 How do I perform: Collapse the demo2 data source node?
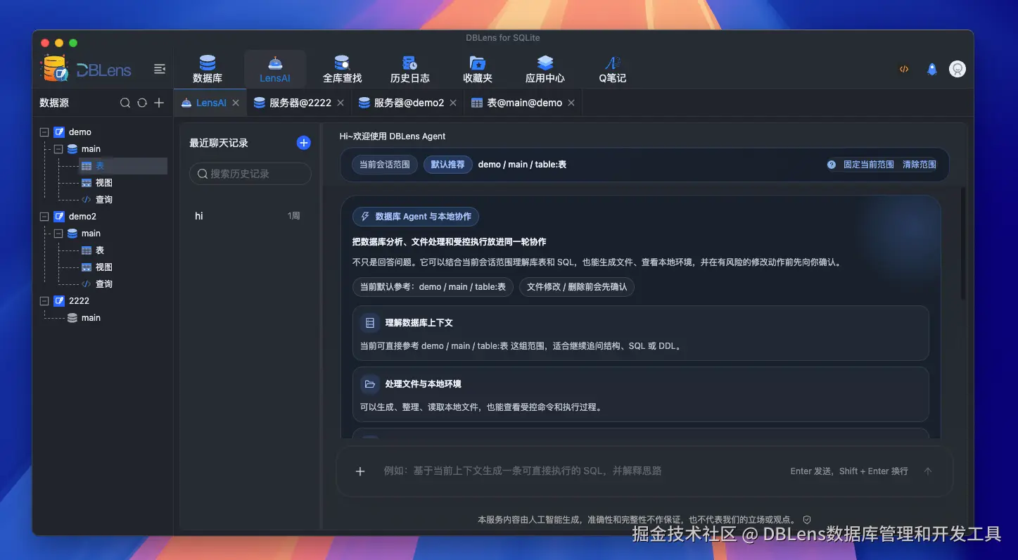44,217
